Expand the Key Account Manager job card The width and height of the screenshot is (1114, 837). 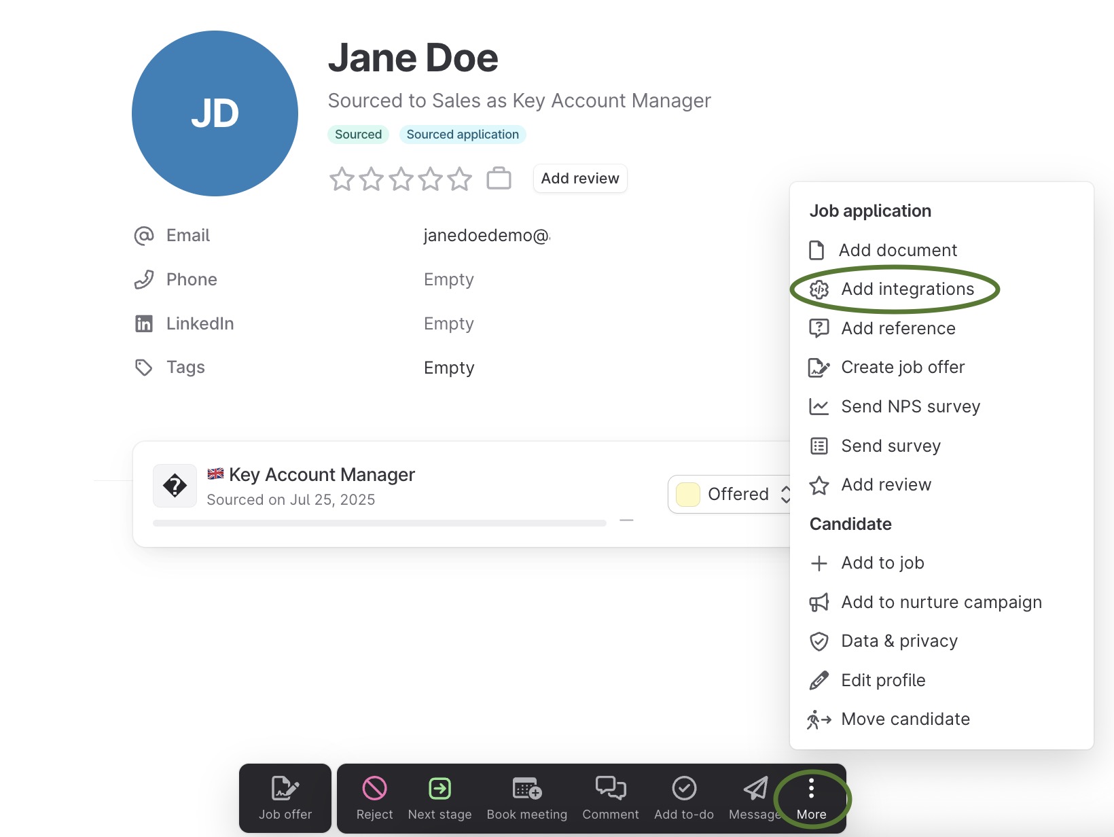[x=626, y=520]
